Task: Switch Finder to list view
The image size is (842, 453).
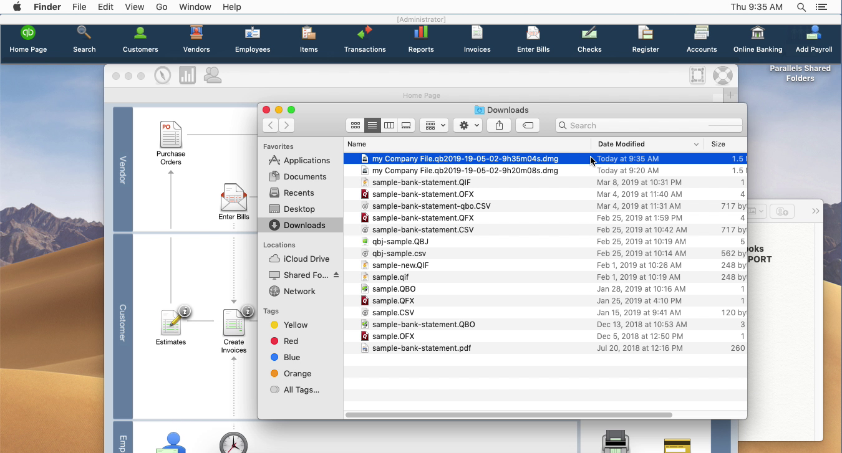Action: (x=372, y=125)
